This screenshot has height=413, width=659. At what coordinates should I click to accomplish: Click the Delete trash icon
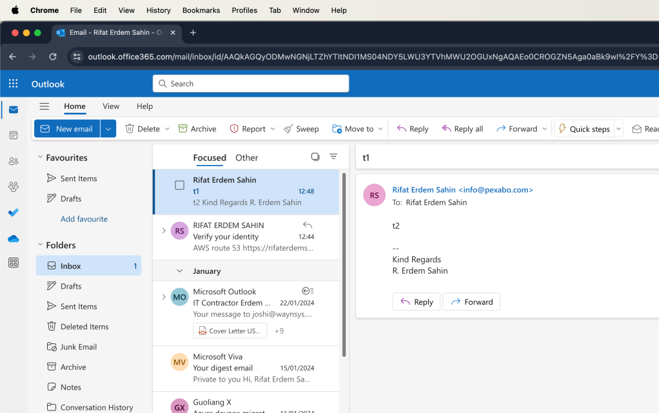click(x=130, y=129)
